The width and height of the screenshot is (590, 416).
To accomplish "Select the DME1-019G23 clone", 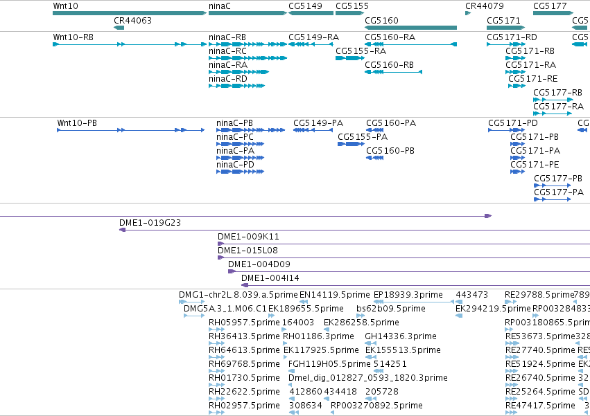I will tap(354, 230).
